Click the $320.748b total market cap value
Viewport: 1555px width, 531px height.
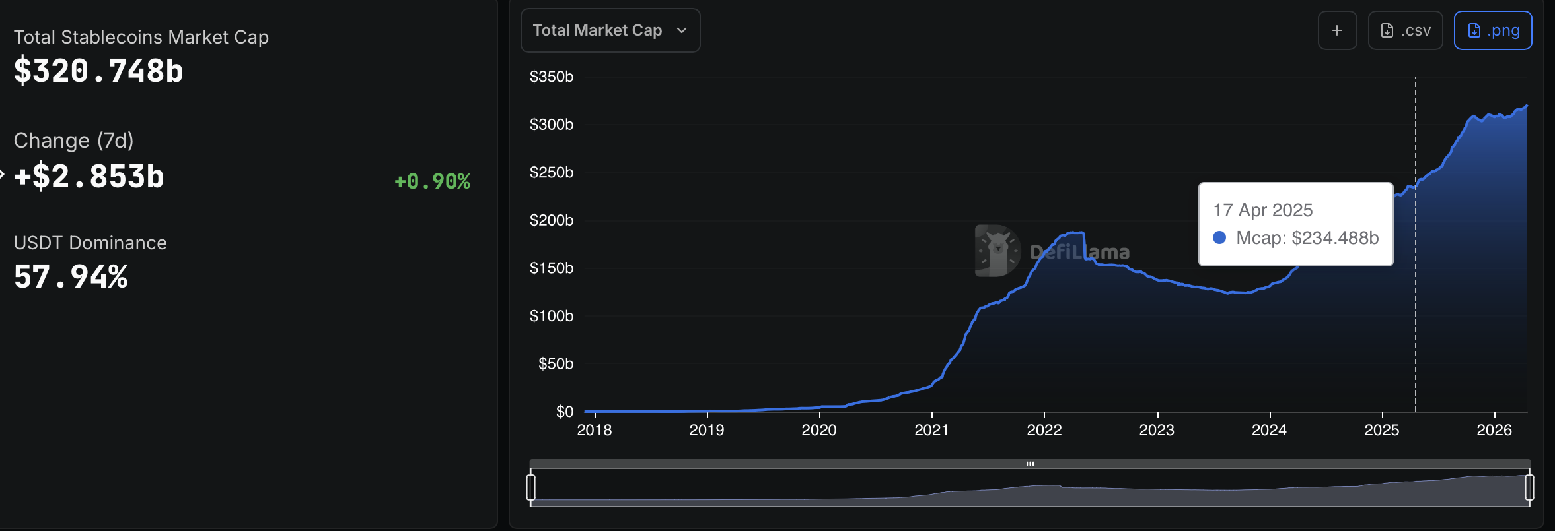click(x=98, y=71)
